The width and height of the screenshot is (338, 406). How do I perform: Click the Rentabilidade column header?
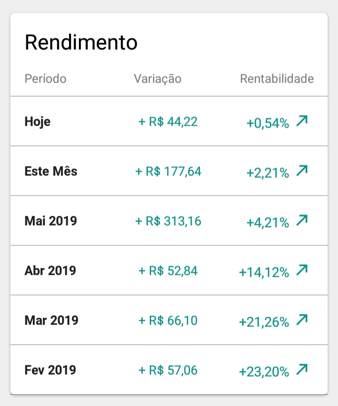(277, 78)
